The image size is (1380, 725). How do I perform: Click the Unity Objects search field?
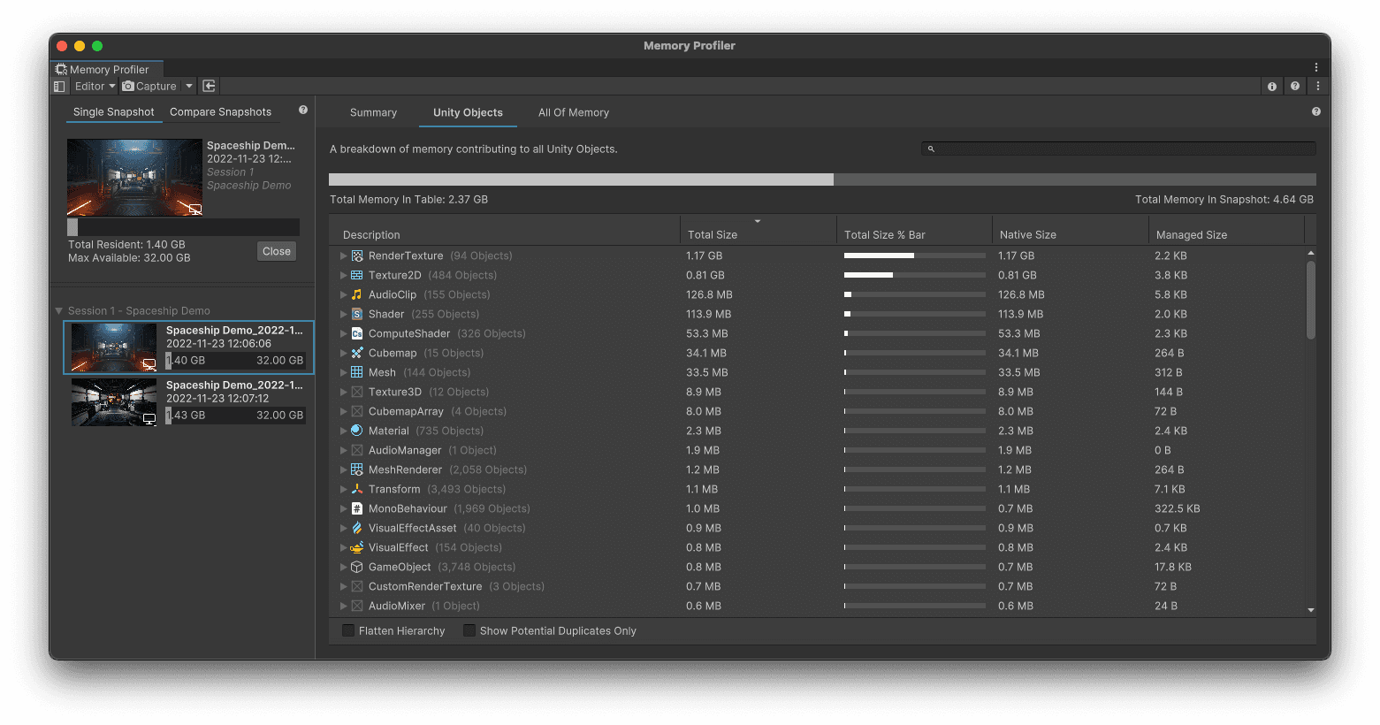coord(1118,149)
